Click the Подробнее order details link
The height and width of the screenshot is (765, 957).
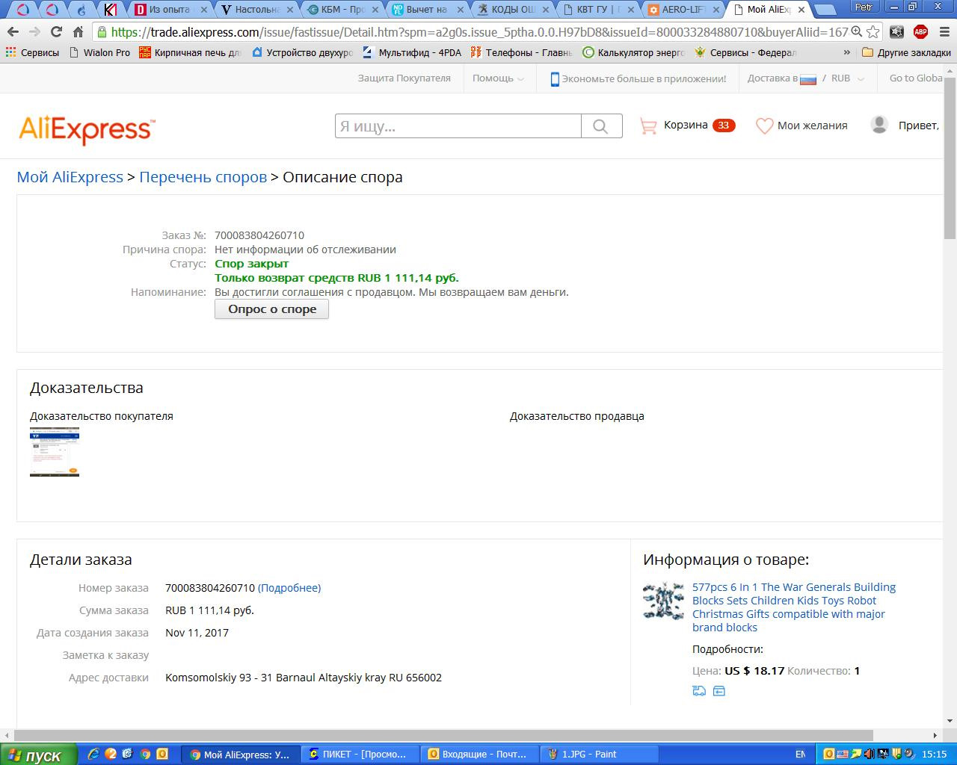click(289, 588)
